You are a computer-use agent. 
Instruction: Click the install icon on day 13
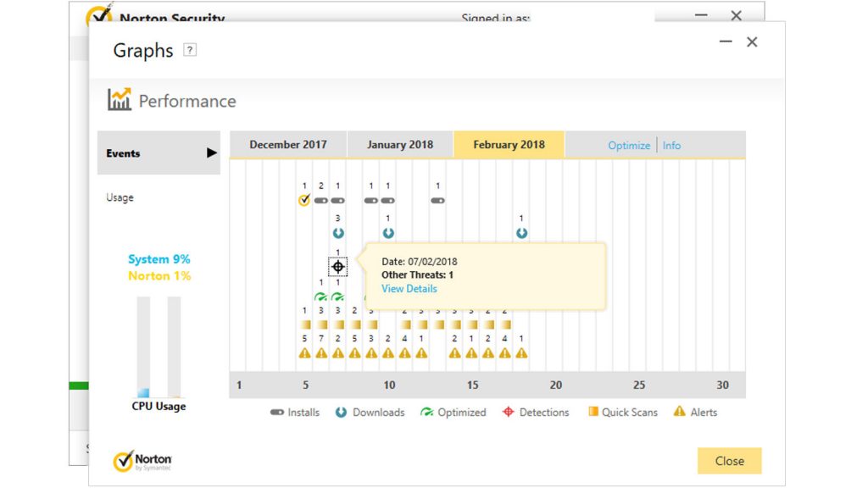437,201
